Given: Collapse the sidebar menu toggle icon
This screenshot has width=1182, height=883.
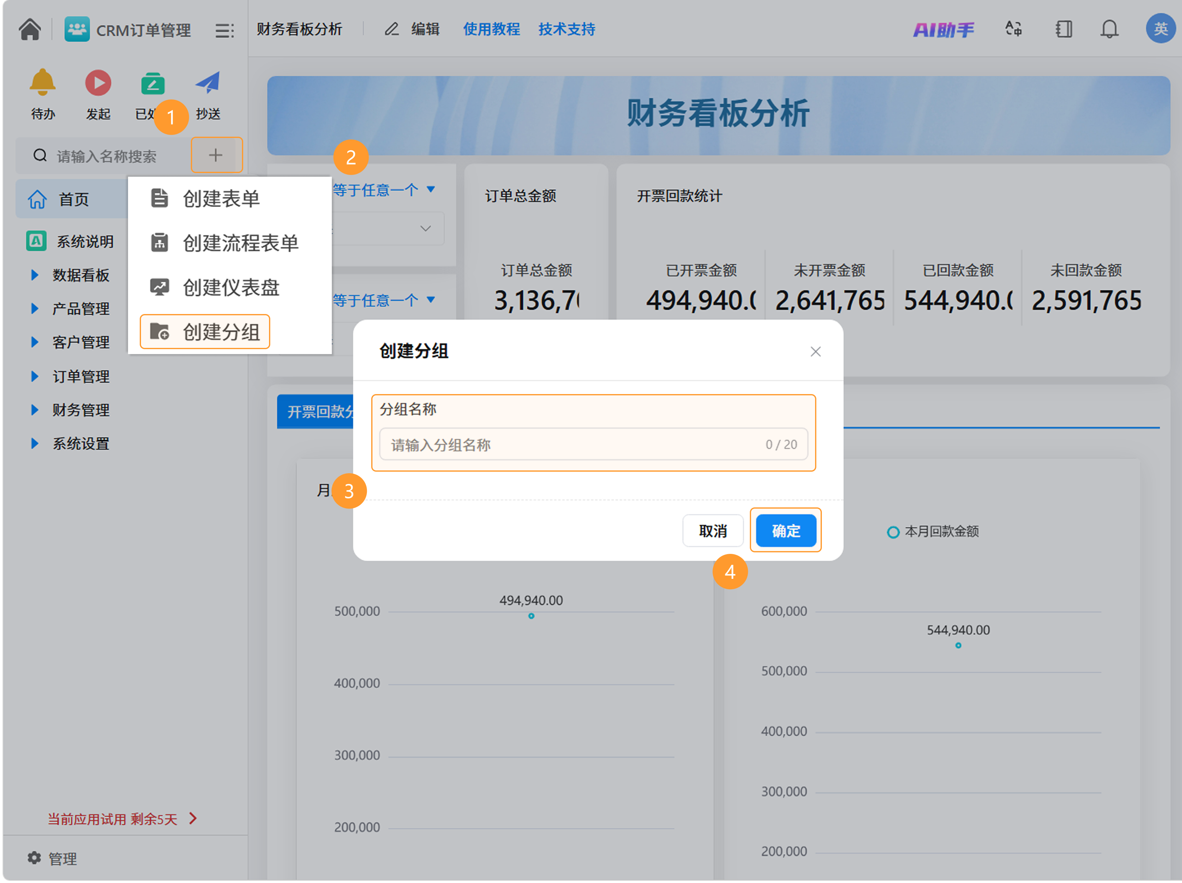Looking at the screenshot, I should pyautogui.click(x=224, y=30).
